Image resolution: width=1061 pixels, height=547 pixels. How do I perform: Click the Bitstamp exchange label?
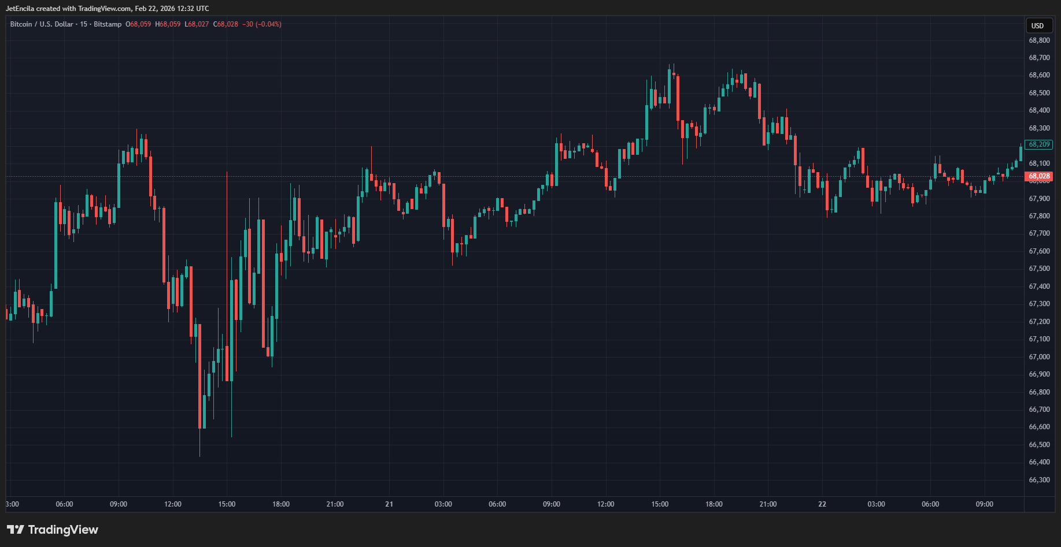click(x=108, y=24)
